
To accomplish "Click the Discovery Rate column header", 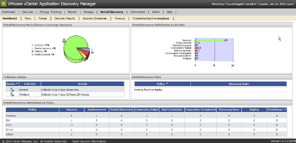I will [238, 84].
